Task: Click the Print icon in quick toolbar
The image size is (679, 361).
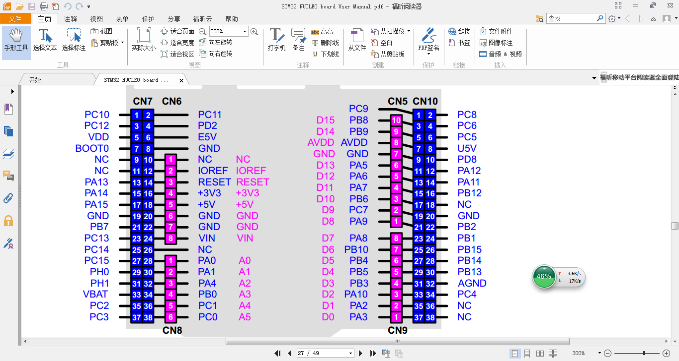Action: (x=43, y=6)
